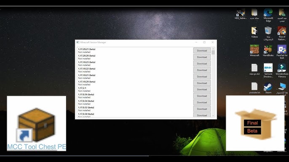Select Rise of Nations desktop shortcut

point(282,34)
